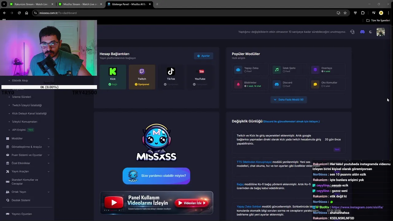Install app icon in address bar
This screenshot has height=221, width=393.
coord(338,13)
